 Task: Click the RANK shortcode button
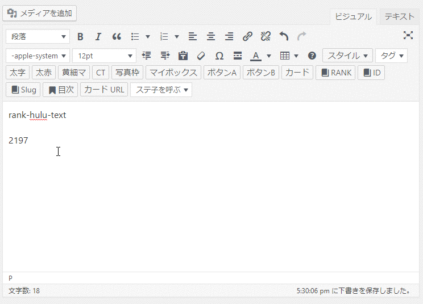[336, 73]
